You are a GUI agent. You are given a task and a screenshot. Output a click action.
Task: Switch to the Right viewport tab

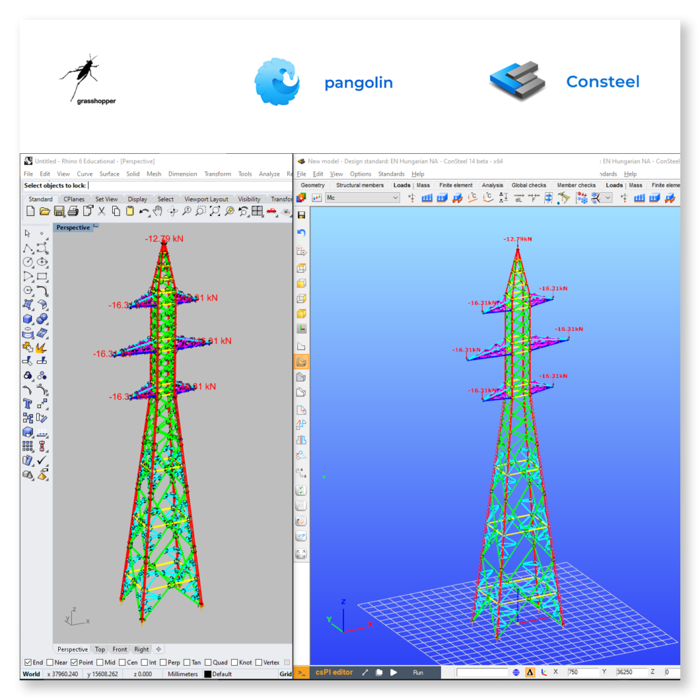point(142,649)
